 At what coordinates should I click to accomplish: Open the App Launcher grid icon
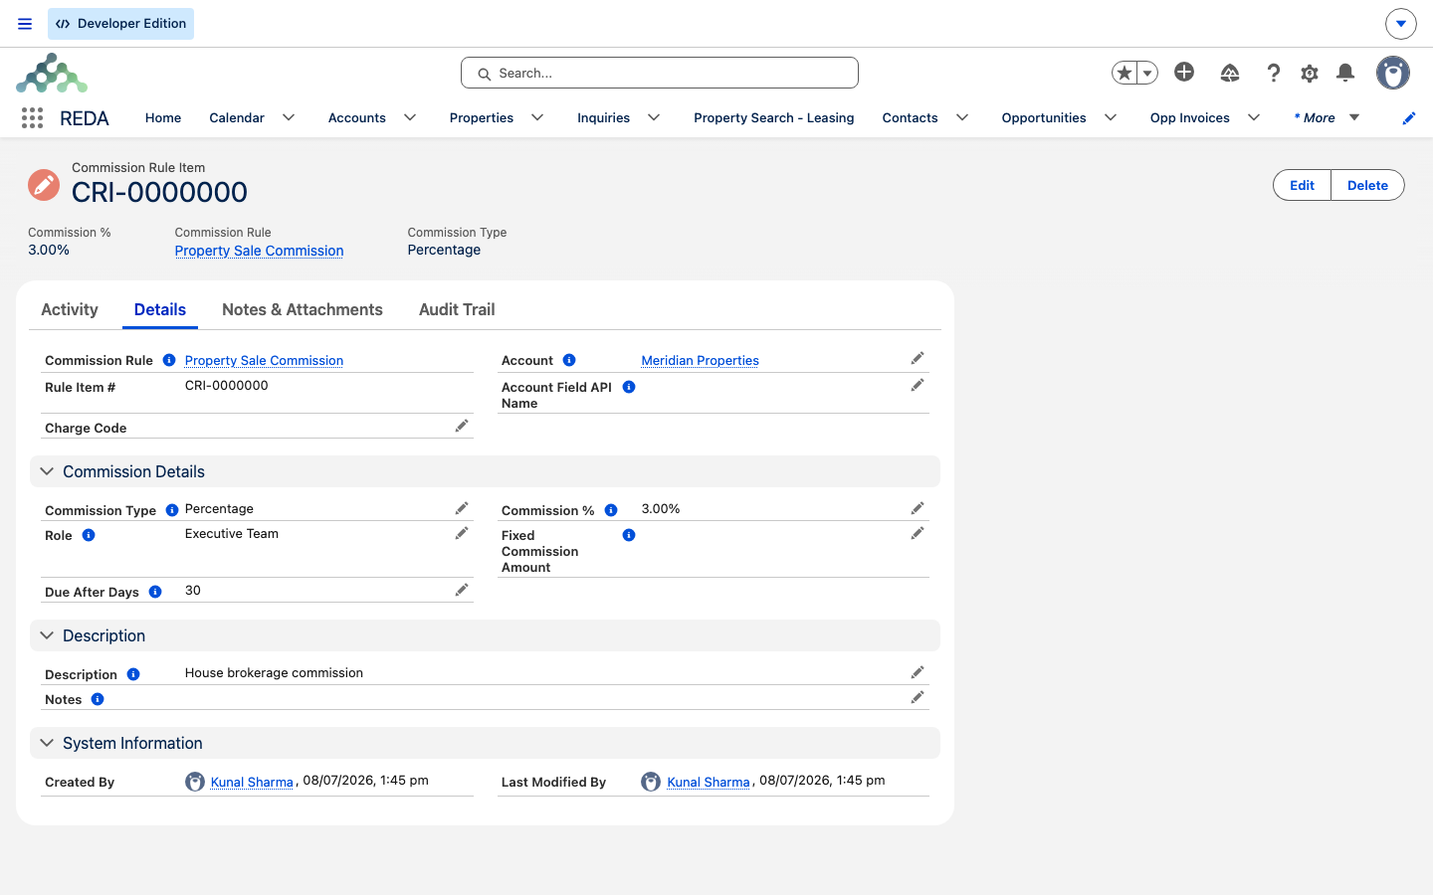point(32,117)
